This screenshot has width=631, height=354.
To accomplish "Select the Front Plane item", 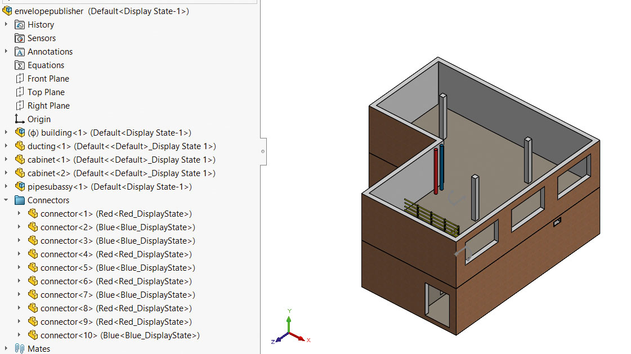I will tap(48, 79).
